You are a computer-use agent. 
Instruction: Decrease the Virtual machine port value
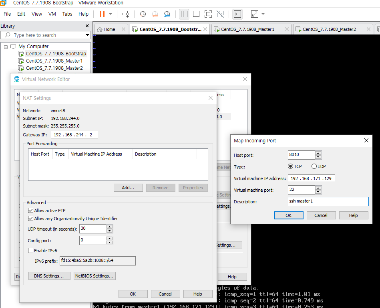pos(318,192)
